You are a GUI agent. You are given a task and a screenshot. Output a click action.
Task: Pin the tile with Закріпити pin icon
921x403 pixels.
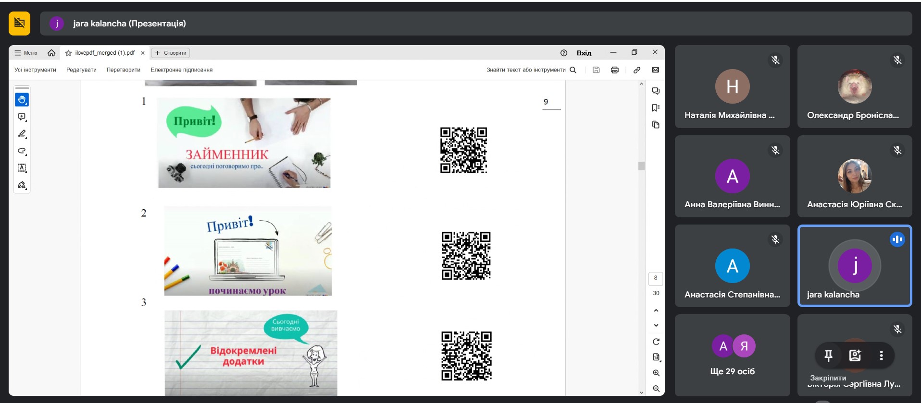pos(828,356)
